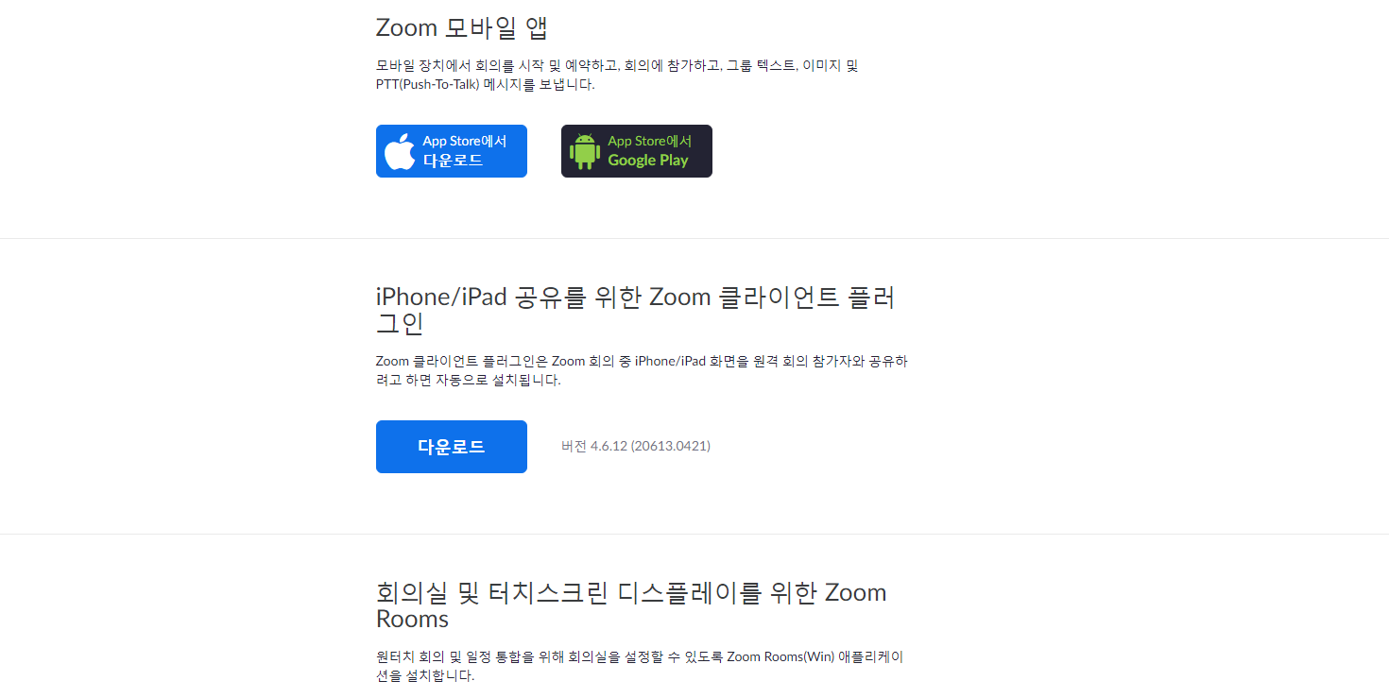Click 다운로드 button for iPhone/iPad plugin
The image size is (1389, 698).
[x=452, y=447]
